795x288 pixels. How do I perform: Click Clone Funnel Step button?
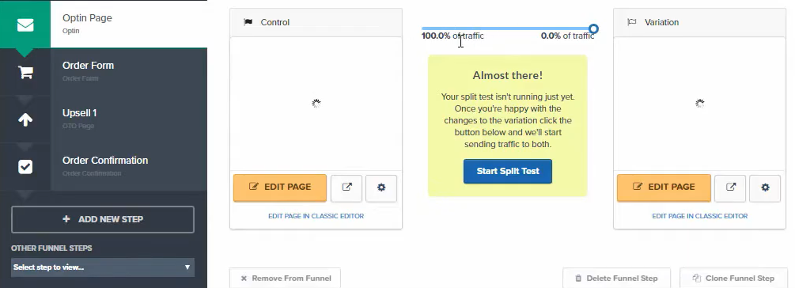pyautogui.click(x=733, y=279)
